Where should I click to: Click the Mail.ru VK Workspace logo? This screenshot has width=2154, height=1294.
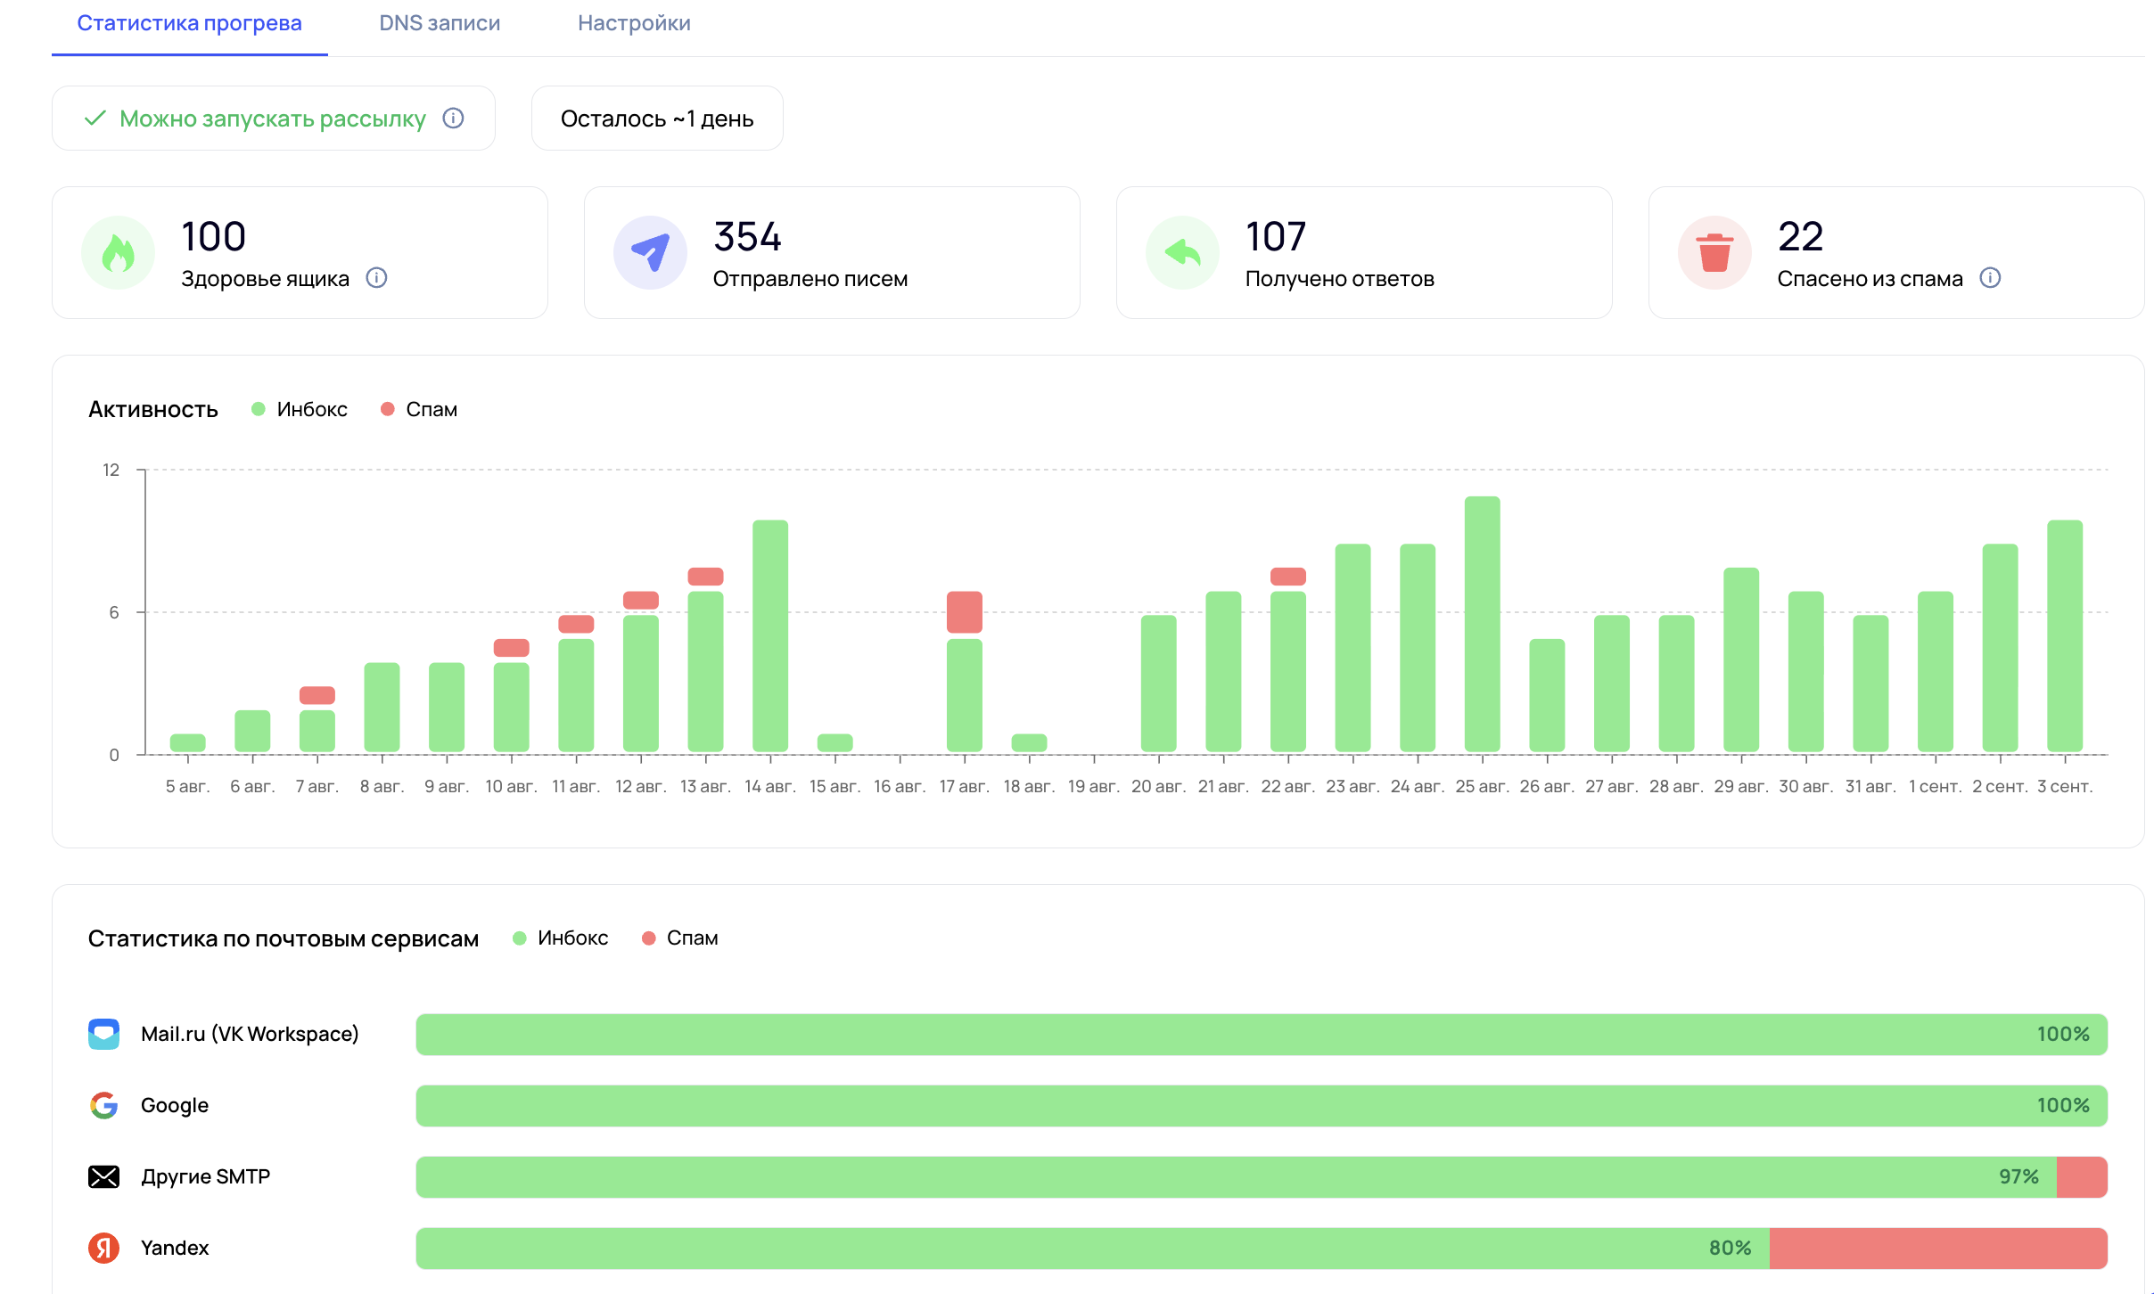coord(103,1034)
